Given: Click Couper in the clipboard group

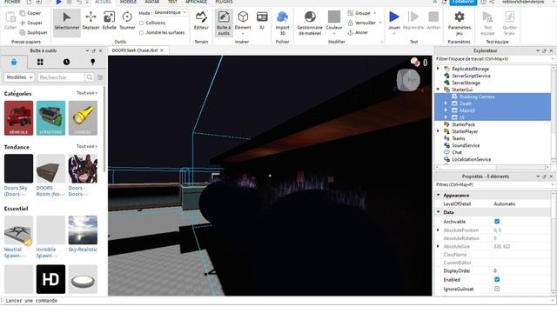Looking at the screenshot, I should click(31, 23).
